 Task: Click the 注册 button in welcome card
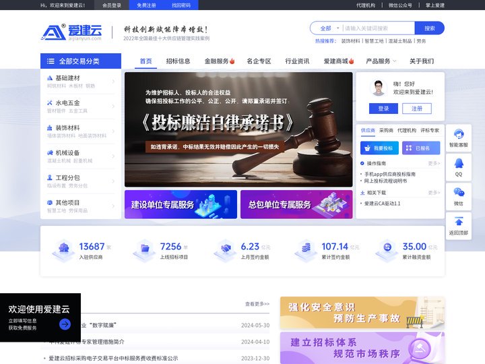click(417, 109)
